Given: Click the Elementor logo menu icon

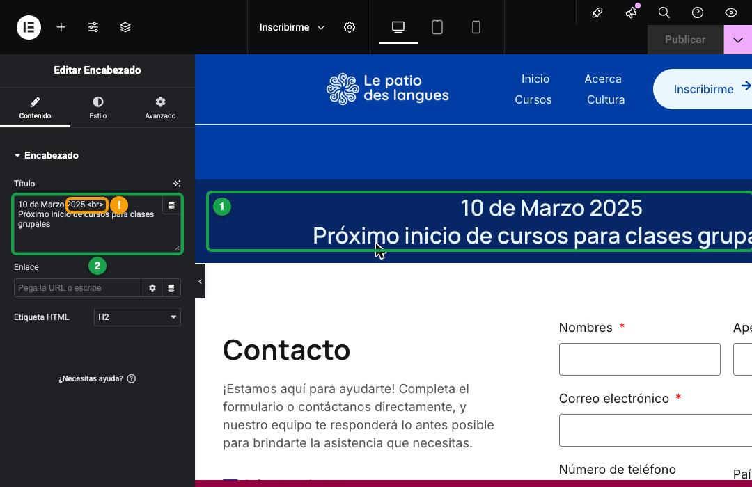Looking at the screenshot, I should (29, 27).
